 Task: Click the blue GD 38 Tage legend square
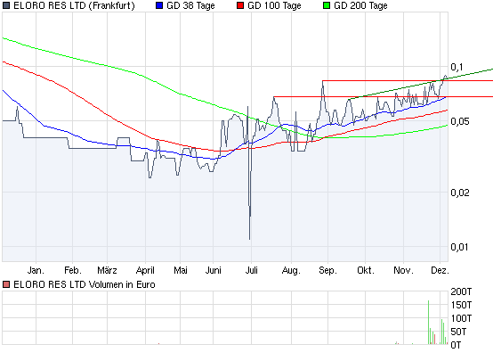(159, 5)
